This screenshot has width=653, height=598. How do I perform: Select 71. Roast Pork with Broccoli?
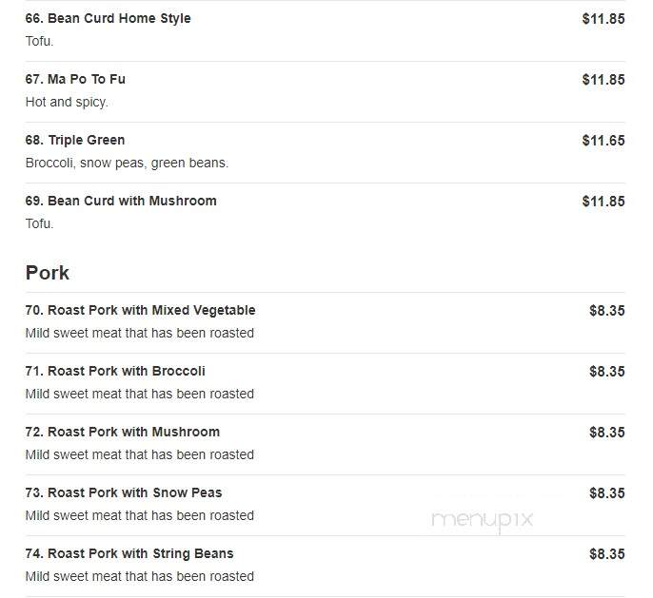pos(115,371)
